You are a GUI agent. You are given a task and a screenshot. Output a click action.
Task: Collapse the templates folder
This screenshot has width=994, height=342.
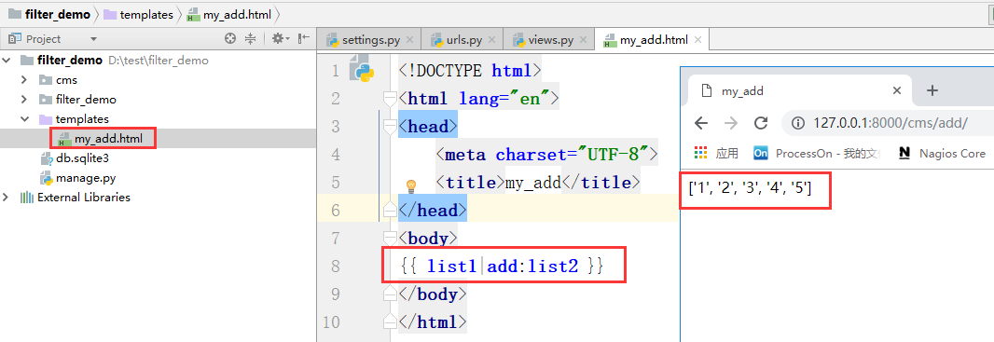coord(24,119)
